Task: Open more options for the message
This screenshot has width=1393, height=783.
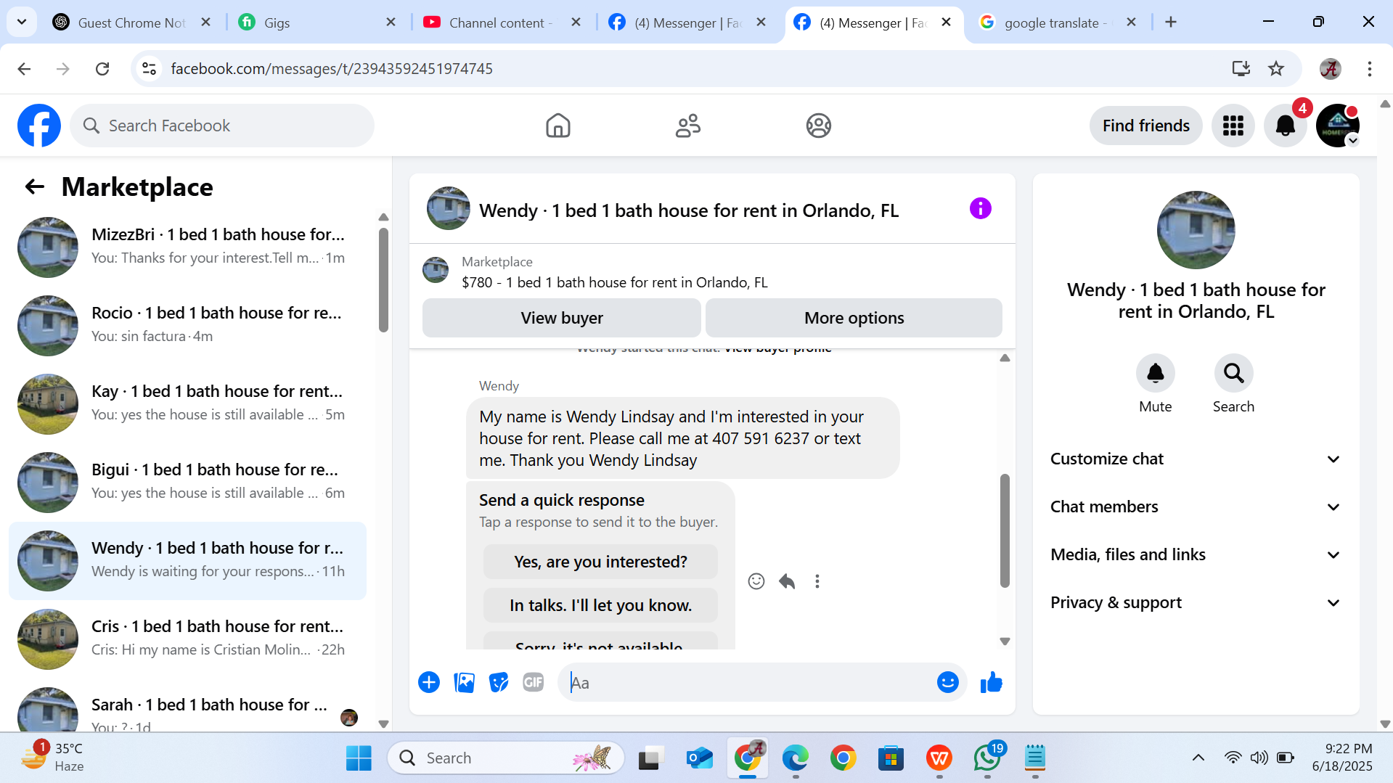Action: [x=817, y=581]
